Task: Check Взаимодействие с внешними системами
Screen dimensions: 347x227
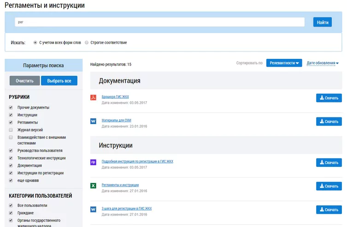Action: point(11,137)
